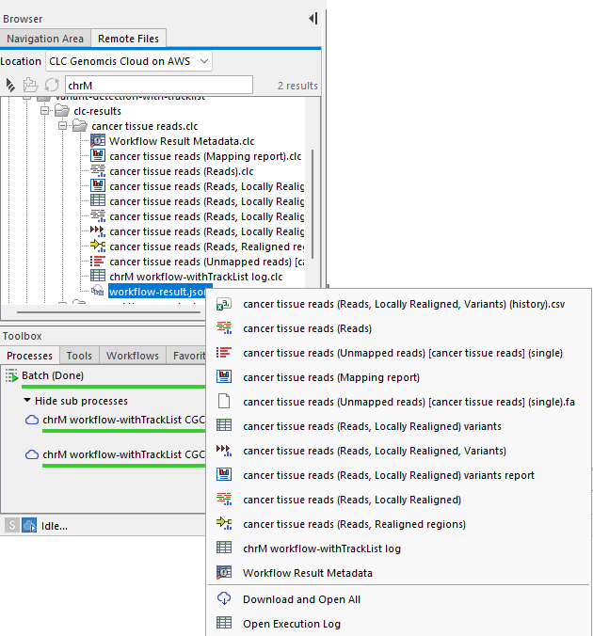Collapse the cancer tissue reads.clc folder
This screenshot has height=636, width=593.
[x=62, y=126]
